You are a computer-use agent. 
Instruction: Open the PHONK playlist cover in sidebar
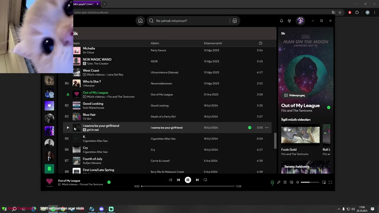point(49,131)
